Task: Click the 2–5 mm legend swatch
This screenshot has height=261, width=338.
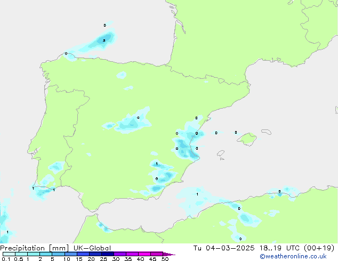Action: (46, 254)
